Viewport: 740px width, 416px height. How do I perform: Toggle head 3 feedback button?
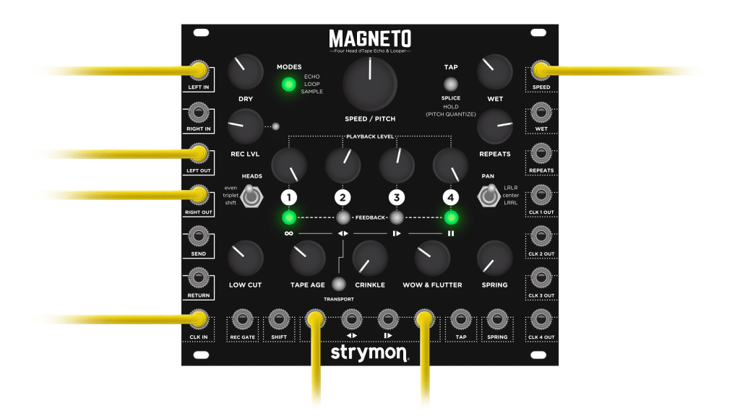point(397,217)
